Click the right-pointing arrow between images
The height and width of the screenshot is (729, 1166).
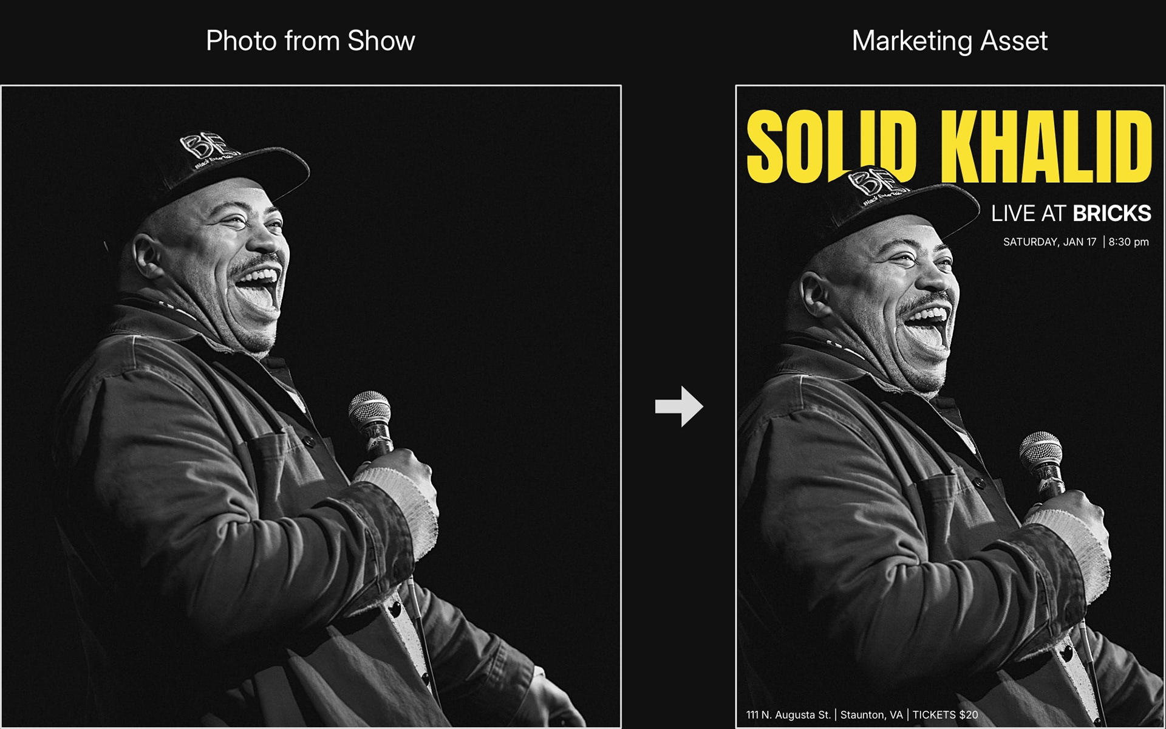[x=679, y=406]
